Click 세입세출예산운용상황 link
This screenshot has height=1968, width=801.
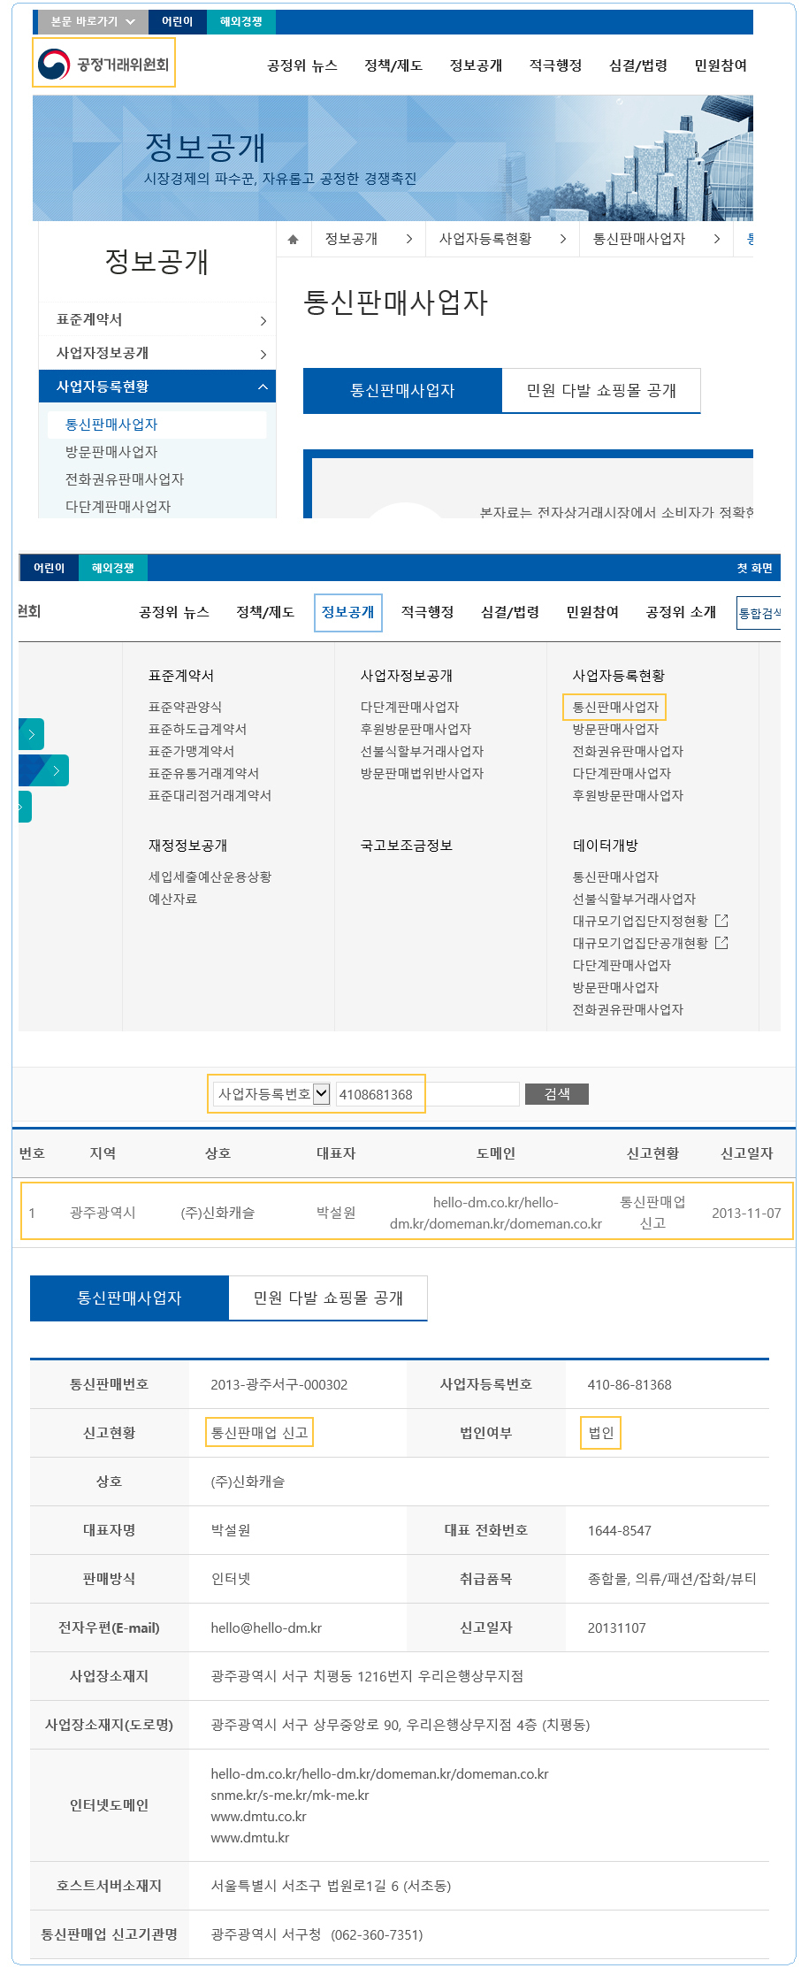pyautogui.click(x=210, y=877)
